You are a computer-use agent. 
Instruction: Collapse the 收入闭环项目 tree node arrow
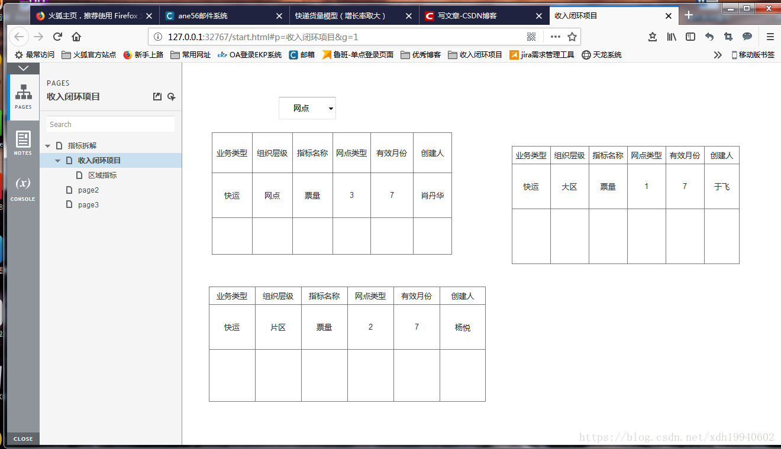point(57,161)
